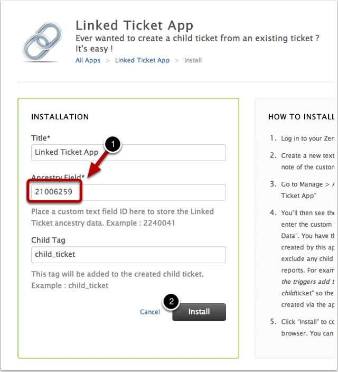Select the HOW TO INSTALL heading
This screenshot has height=372, width=338.
click(x=301, y=117)
